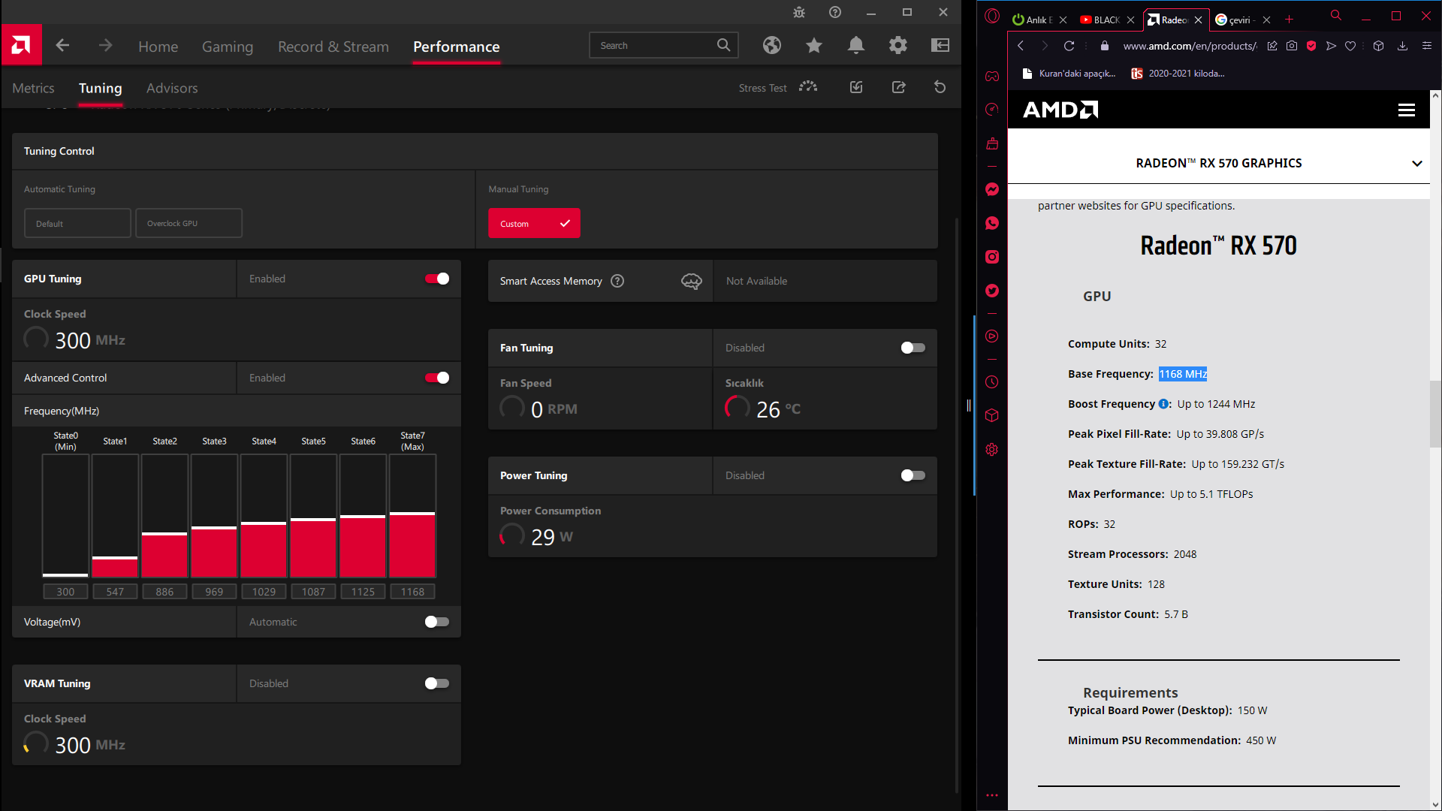Open the Gaming menu tab
Screen dimensions: 1442x811
227,47
